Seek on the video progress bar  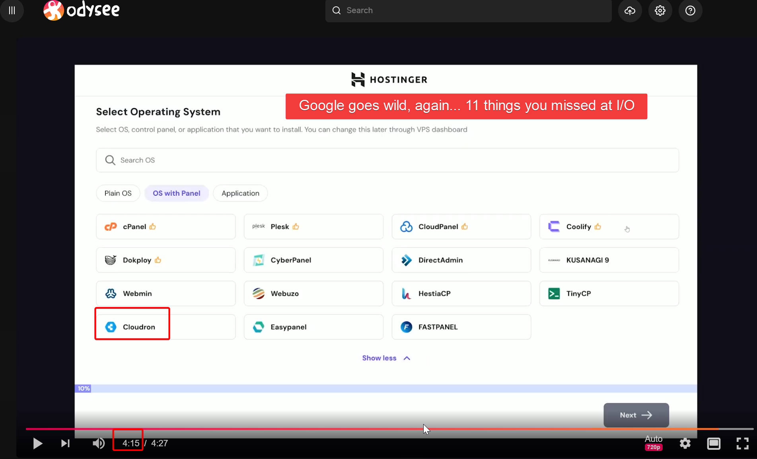[389, 429]
